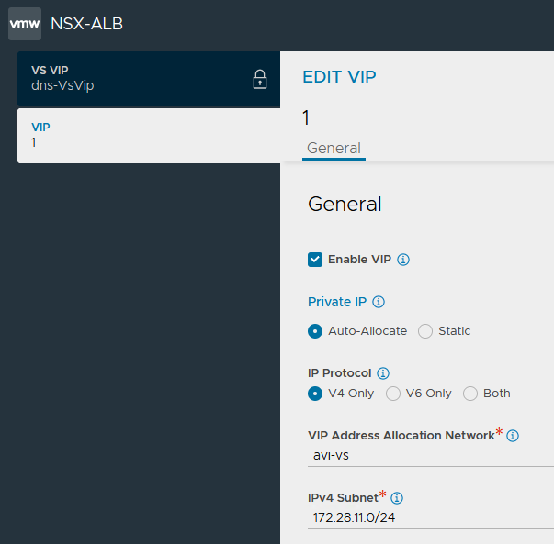This screenshot has height=544, width=554.
Task: Click the Enable VIP label text
Action: [359, 260]
